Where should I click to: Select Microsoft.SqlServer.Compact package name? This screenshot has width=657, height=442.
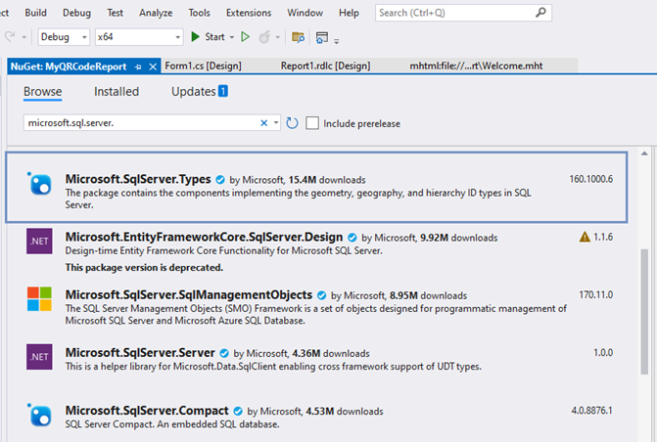[147, 410]
